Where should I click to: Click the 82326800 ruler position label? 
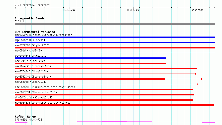click(133, 10)
